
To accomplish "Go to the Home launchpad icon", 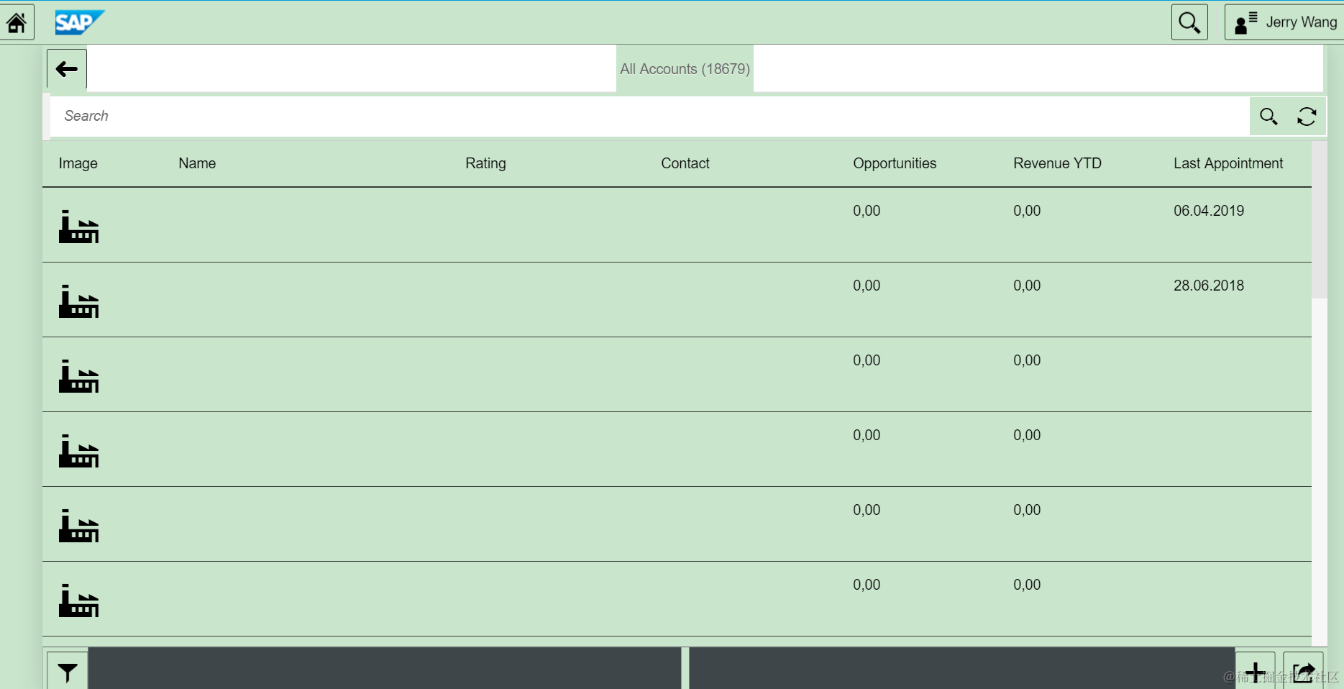I will [17, 22].
